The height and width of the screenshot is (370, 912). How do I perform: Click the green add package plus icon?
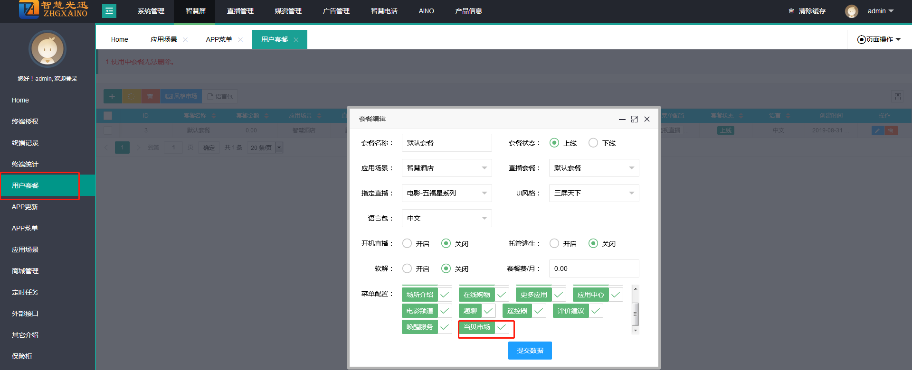click(112, 96)
